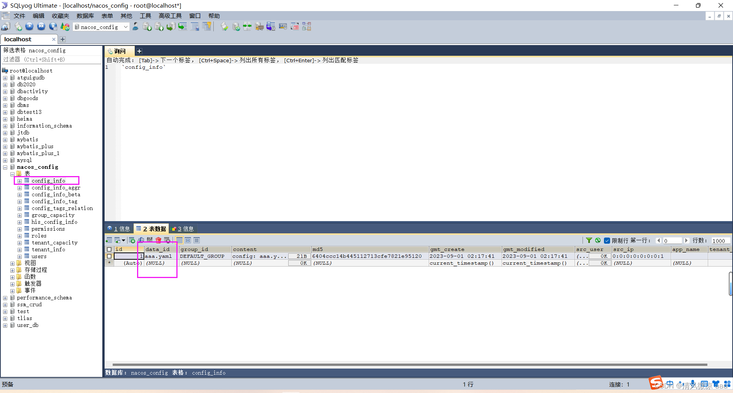Select the 询问 query tab
Image resolution: width=733 pixels, height=393 pixels.
(119, 51)
